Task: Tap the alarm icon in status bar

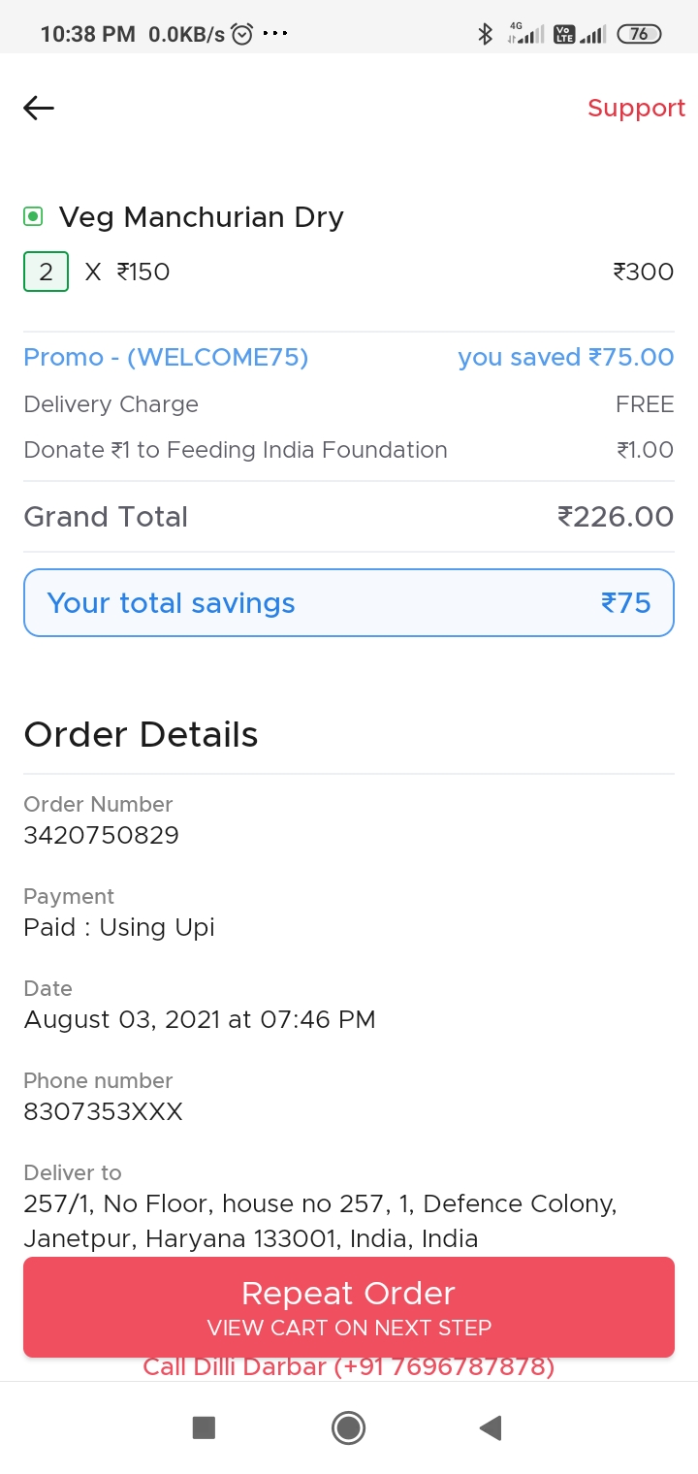Action: click(242, 35)
